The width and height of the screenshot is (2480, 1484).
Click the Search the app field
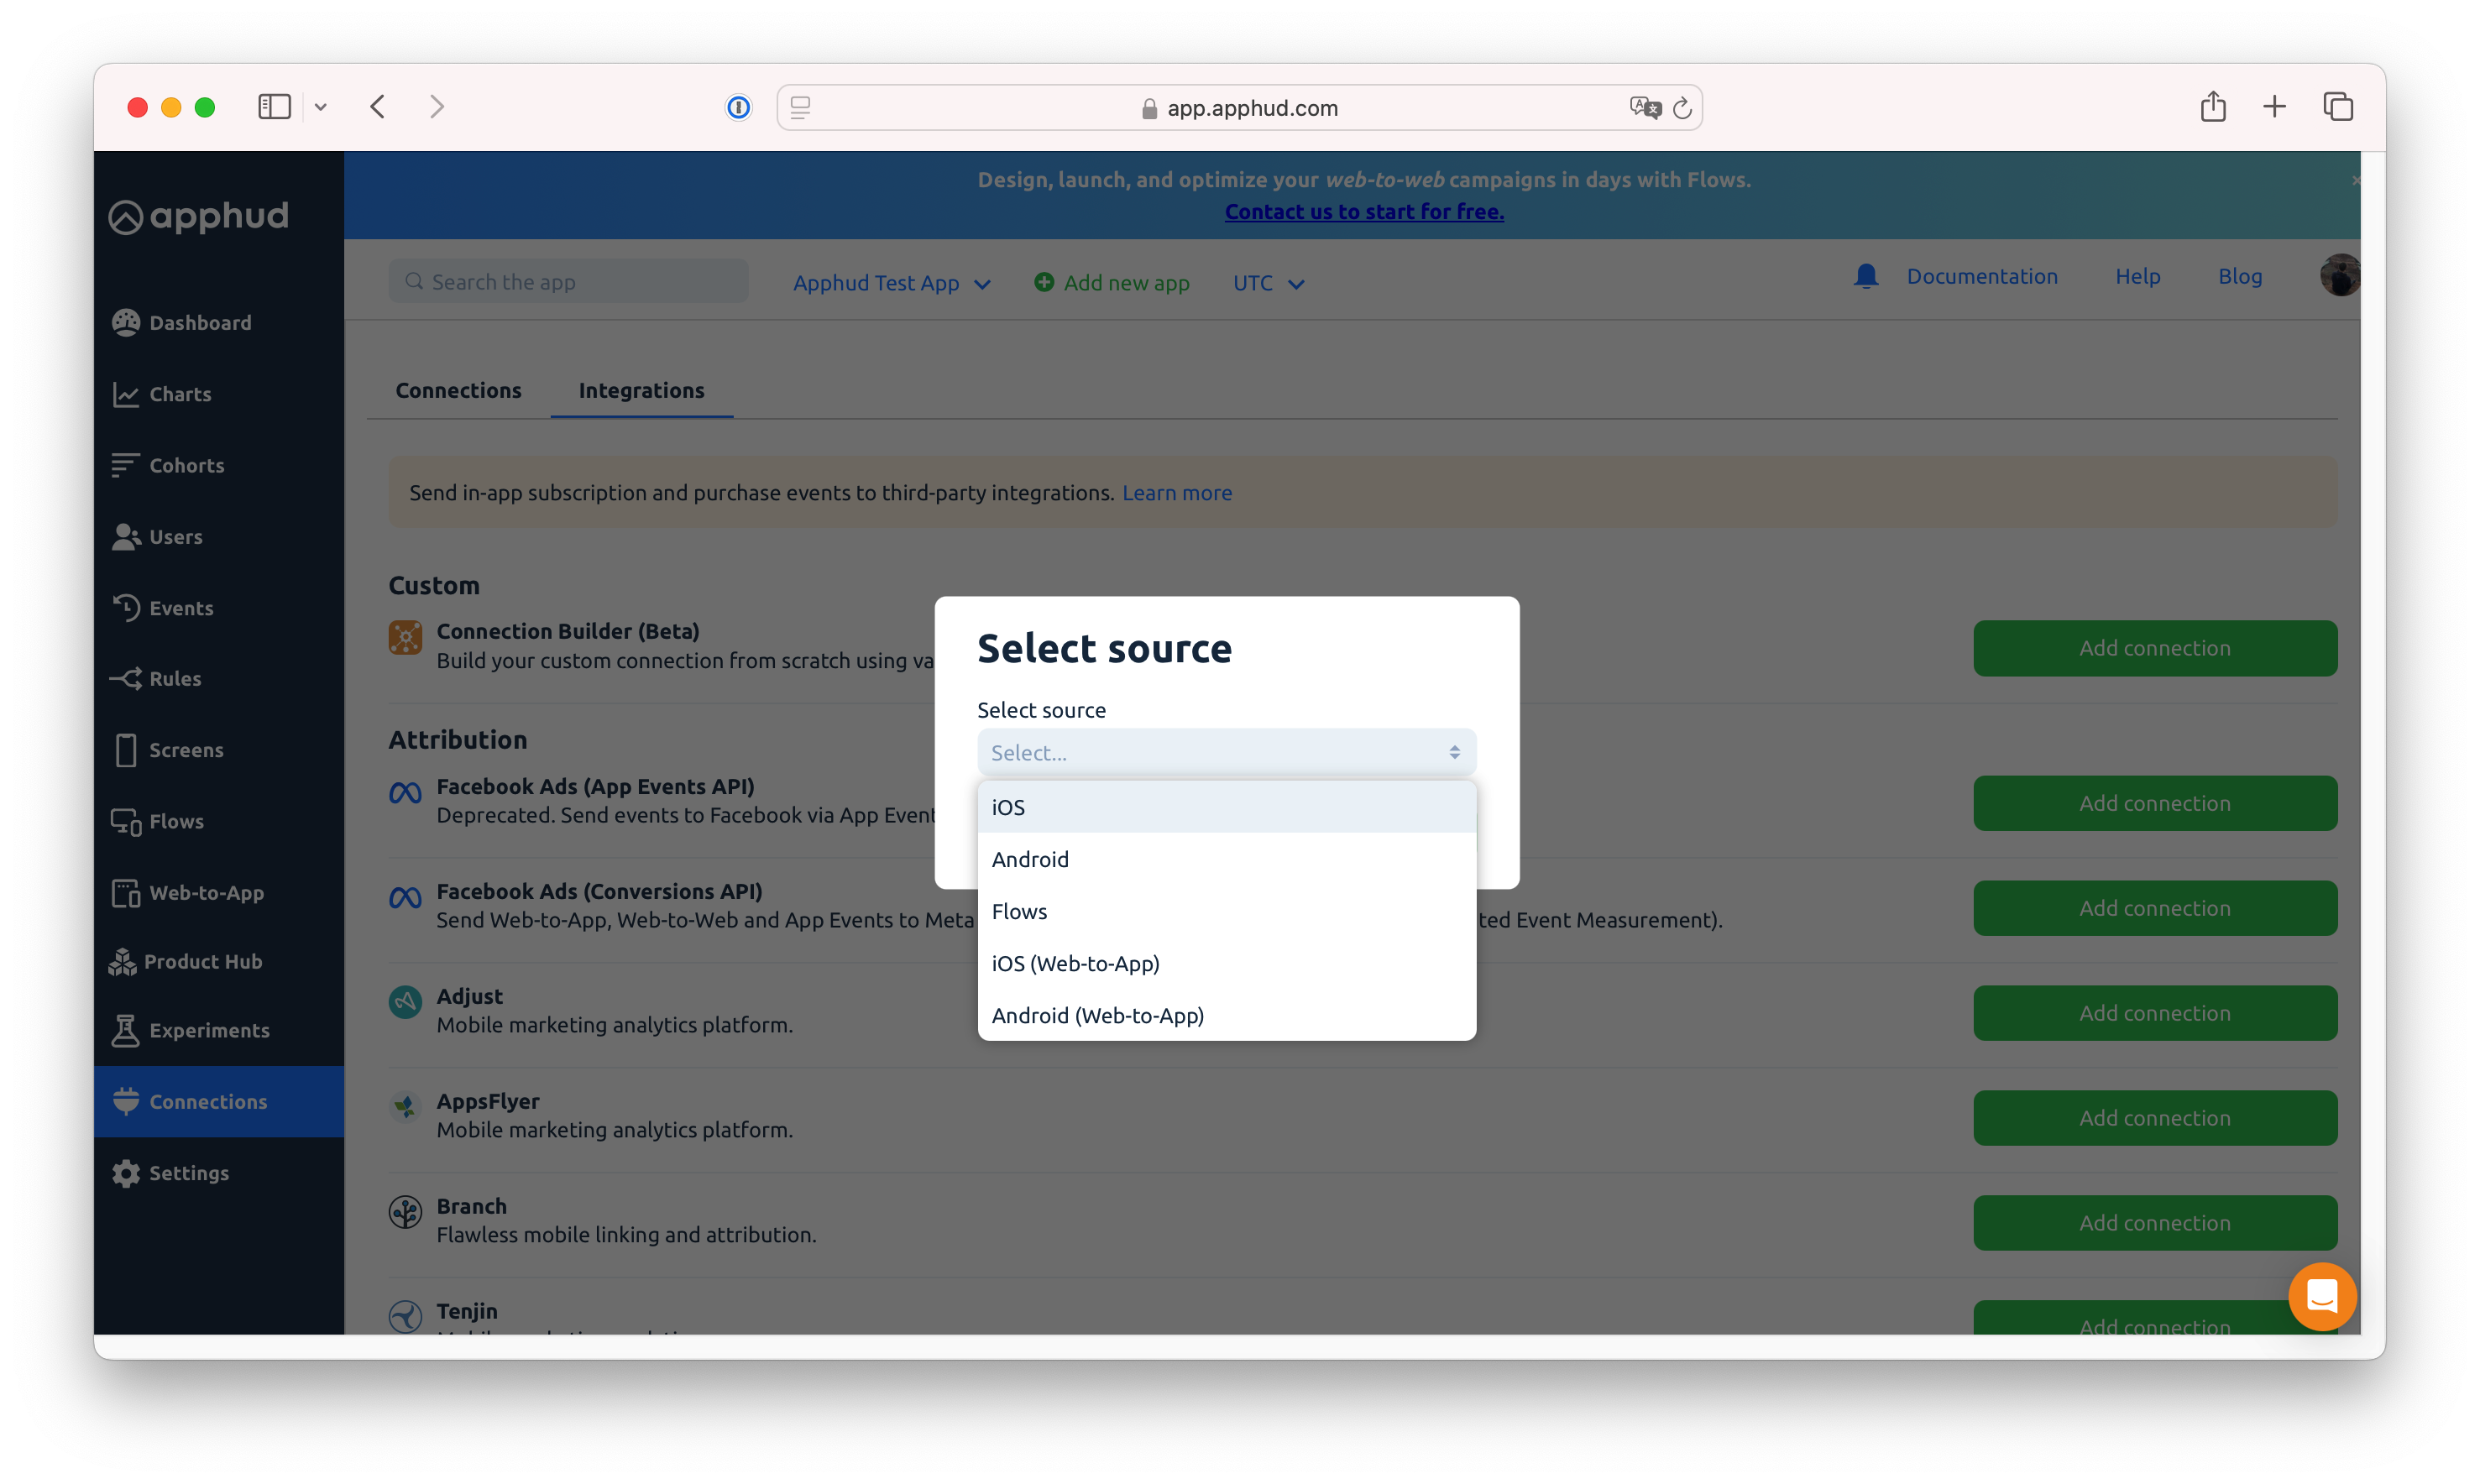(568, 282)
